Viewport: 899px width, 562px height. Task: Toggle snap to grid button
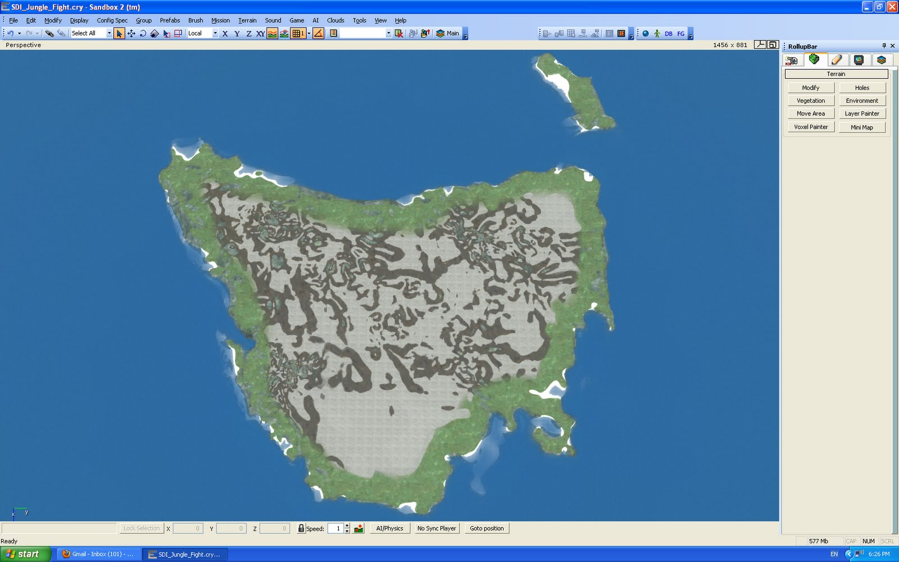pyautogui.click(x=298, y=34)
